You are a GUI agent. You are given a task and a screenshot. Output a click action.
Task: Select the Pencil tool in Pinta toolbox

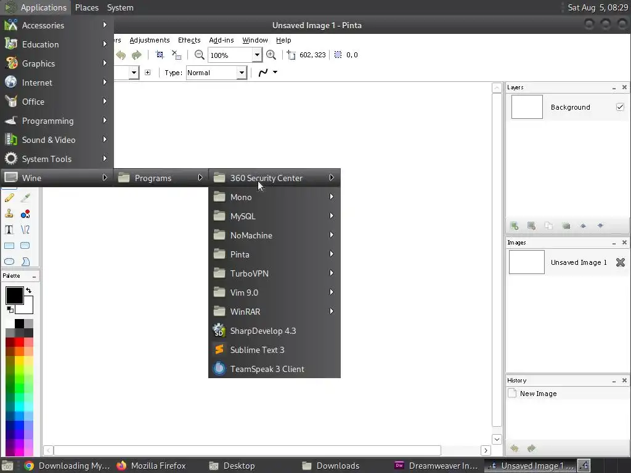pos(9,198)
